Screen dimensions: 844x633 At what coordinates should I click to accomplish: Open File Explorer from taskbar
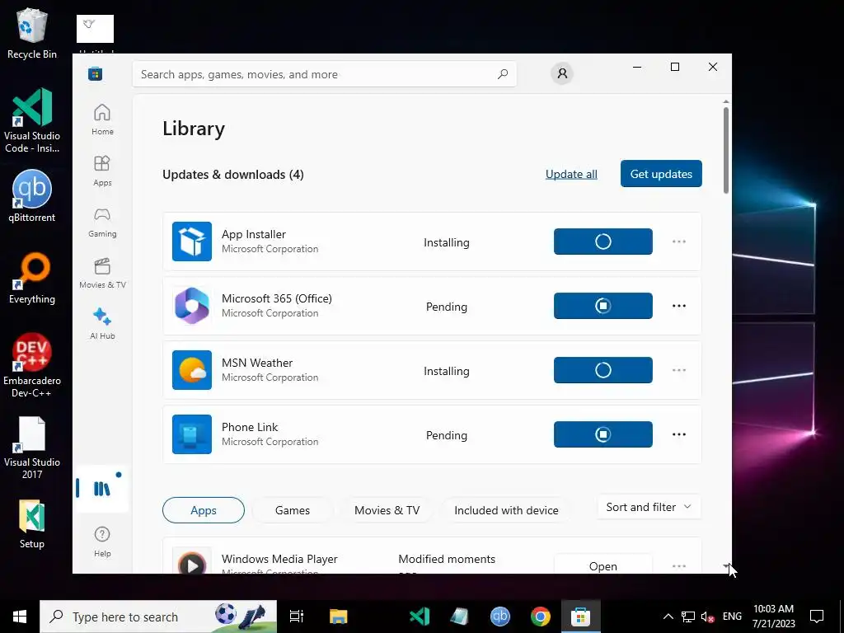[x=339, y=617]
